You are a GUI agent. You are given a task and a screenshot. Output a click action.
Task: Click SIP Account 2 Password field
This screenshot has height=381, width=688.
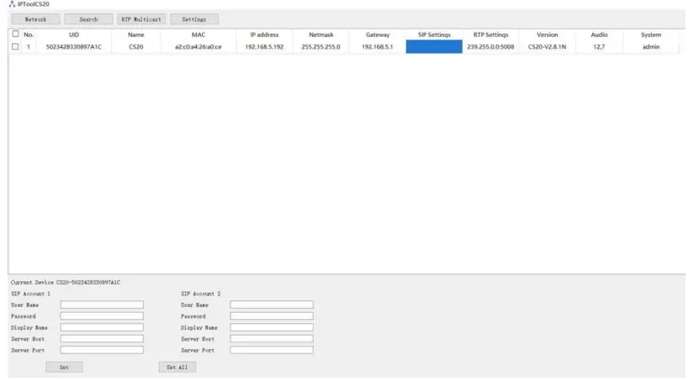272,316
